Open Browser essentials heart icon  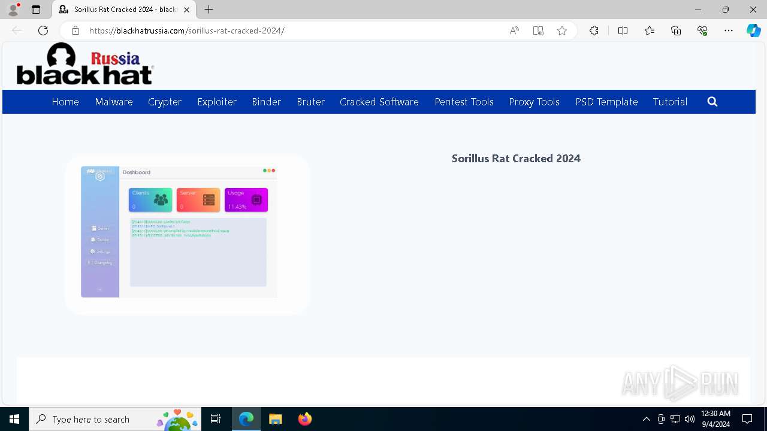pyautogui.click(x=702, y=31)
